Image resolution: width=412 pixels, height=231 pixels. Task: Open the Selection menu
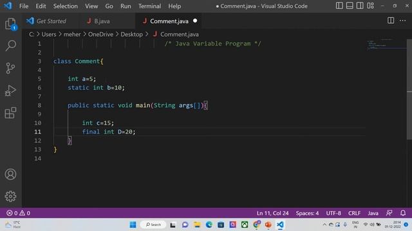66,6
